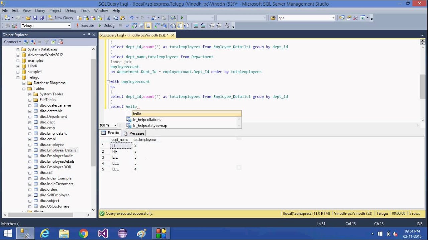Expand the Database Diagrams node
The image size is (428, 240).
pyautogui.click(x=24, y=83)
